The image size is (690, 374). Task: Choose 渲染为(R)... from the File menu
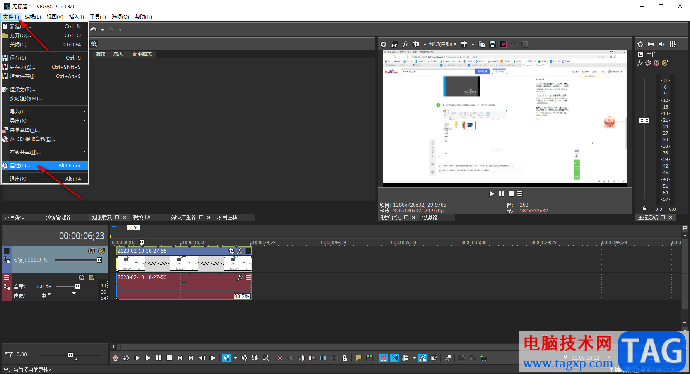tap(45, 89)
